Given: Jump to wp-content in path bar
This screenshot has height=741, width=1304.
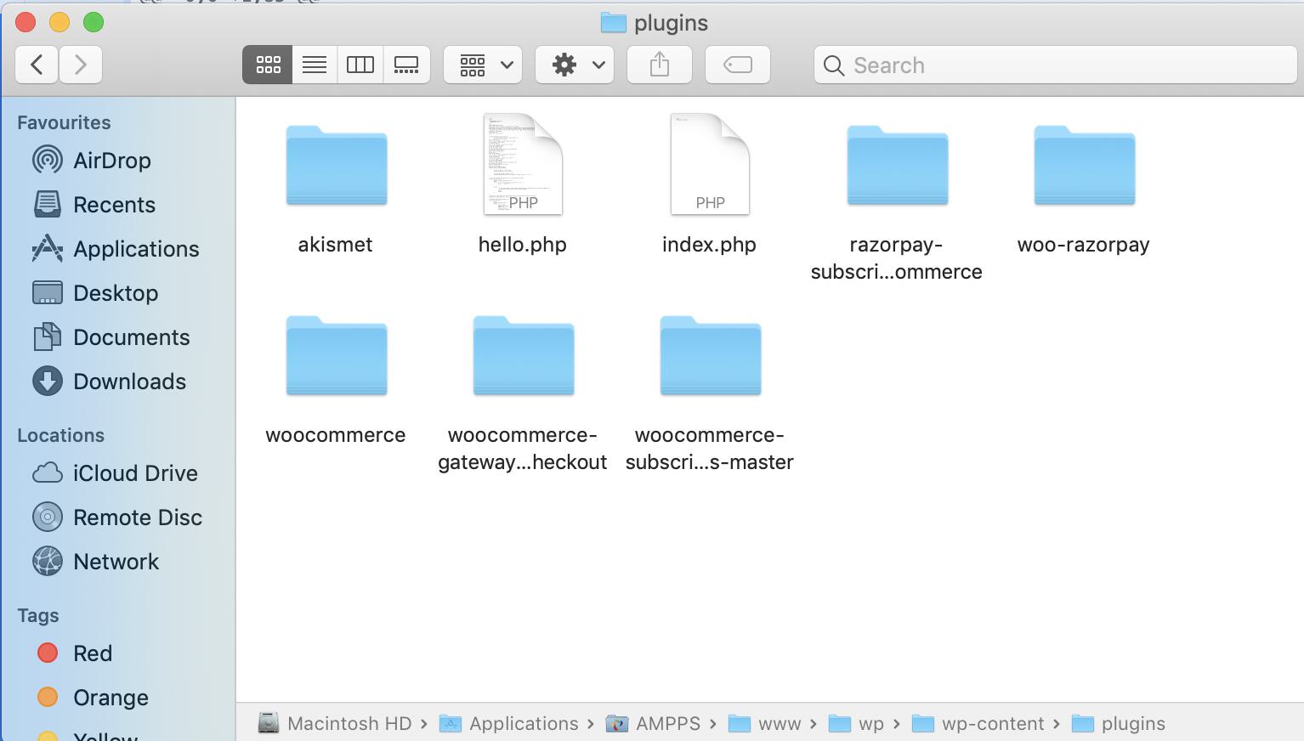Looking at the screenshot, I should (978, 723).
